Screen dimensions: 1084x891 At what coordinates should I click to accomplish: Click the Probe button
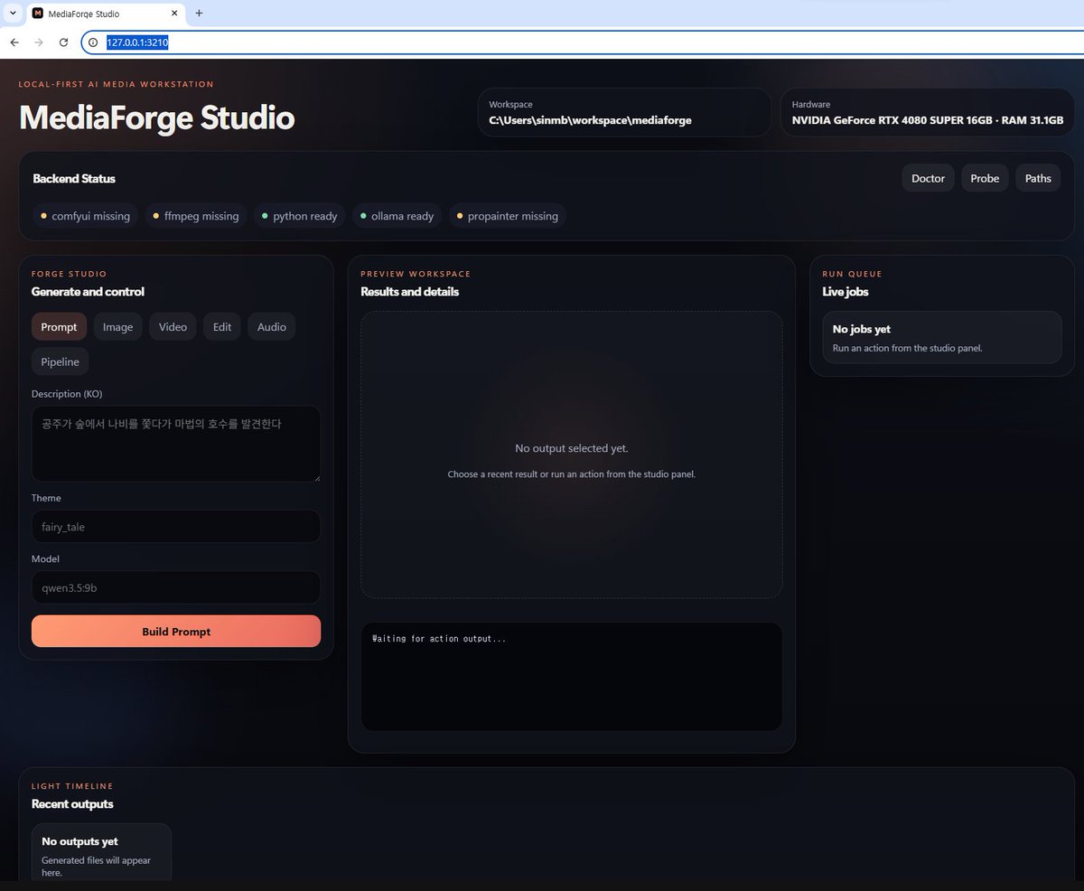coord(985,178)
